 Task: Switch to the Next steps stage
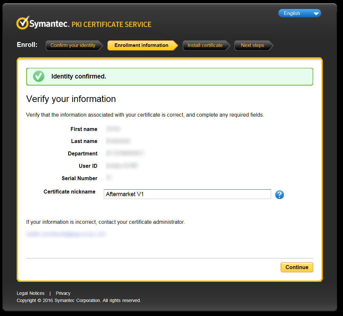pos(252,45)
